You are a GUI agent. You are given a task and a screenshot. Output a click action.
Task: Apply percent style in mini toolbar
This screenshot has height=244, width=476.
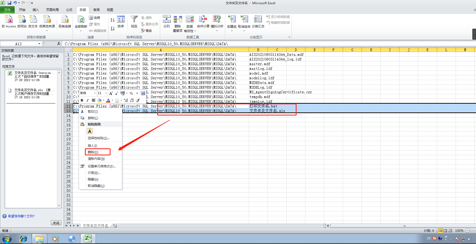(131, 93)
